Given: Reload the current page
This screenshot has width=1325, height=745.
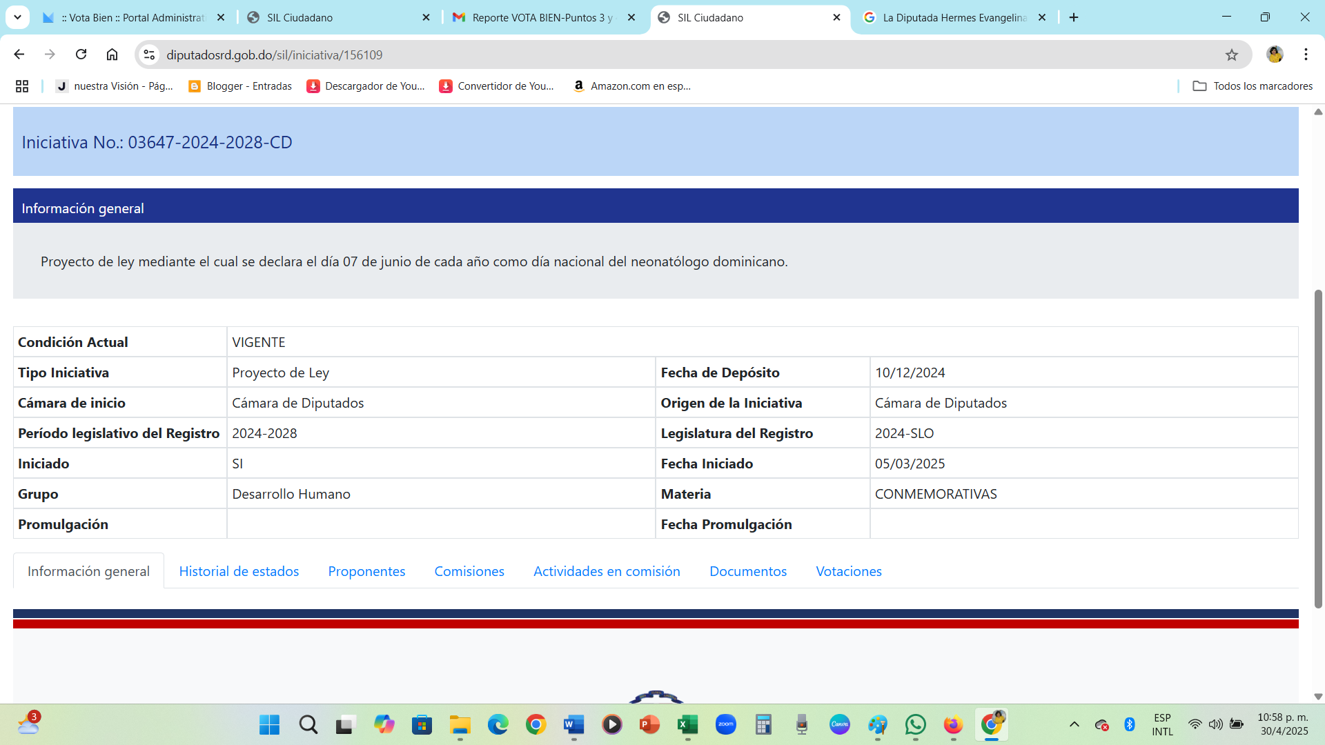Looking at the screenshot, I should click(81, 54).
